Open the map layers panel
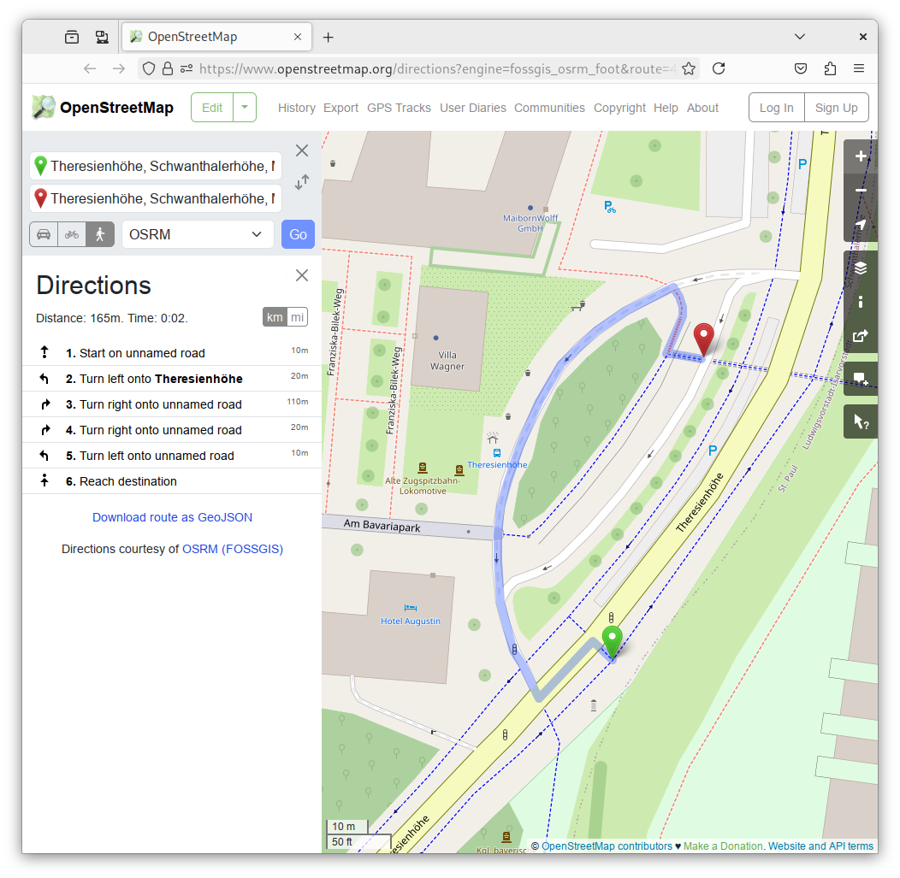Viewport: 900px width, 878px height. 861,268
